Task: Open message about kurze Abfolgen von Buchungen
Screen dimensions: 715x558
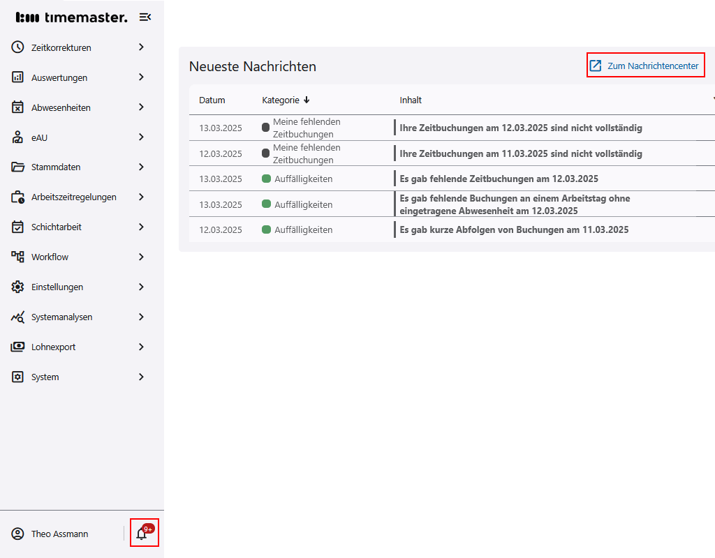Action: click(x=514, y=229)
